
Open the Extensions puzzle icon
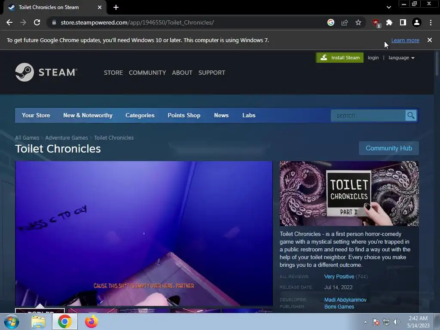tap(389, 22)
